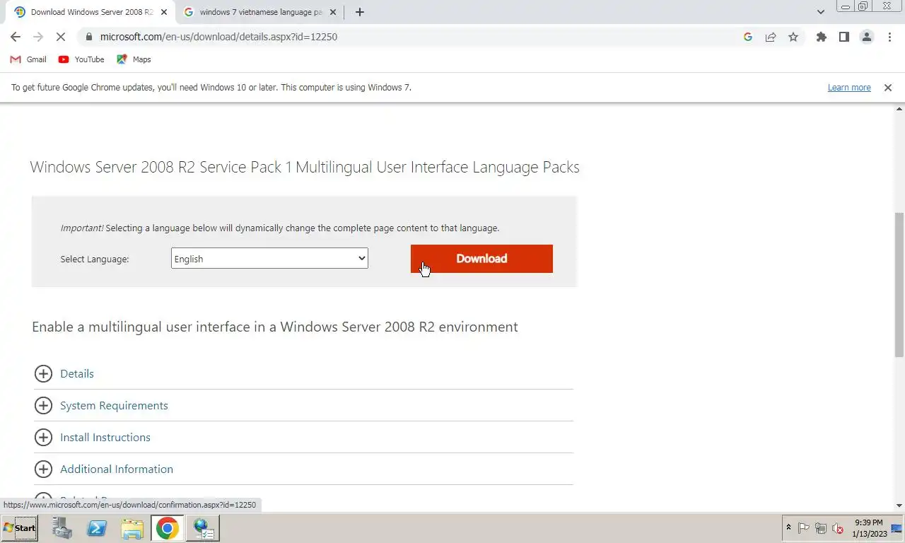The image size is (905, 543).
Task: Open the tab search chevron
Action: (x=820, y=12)
